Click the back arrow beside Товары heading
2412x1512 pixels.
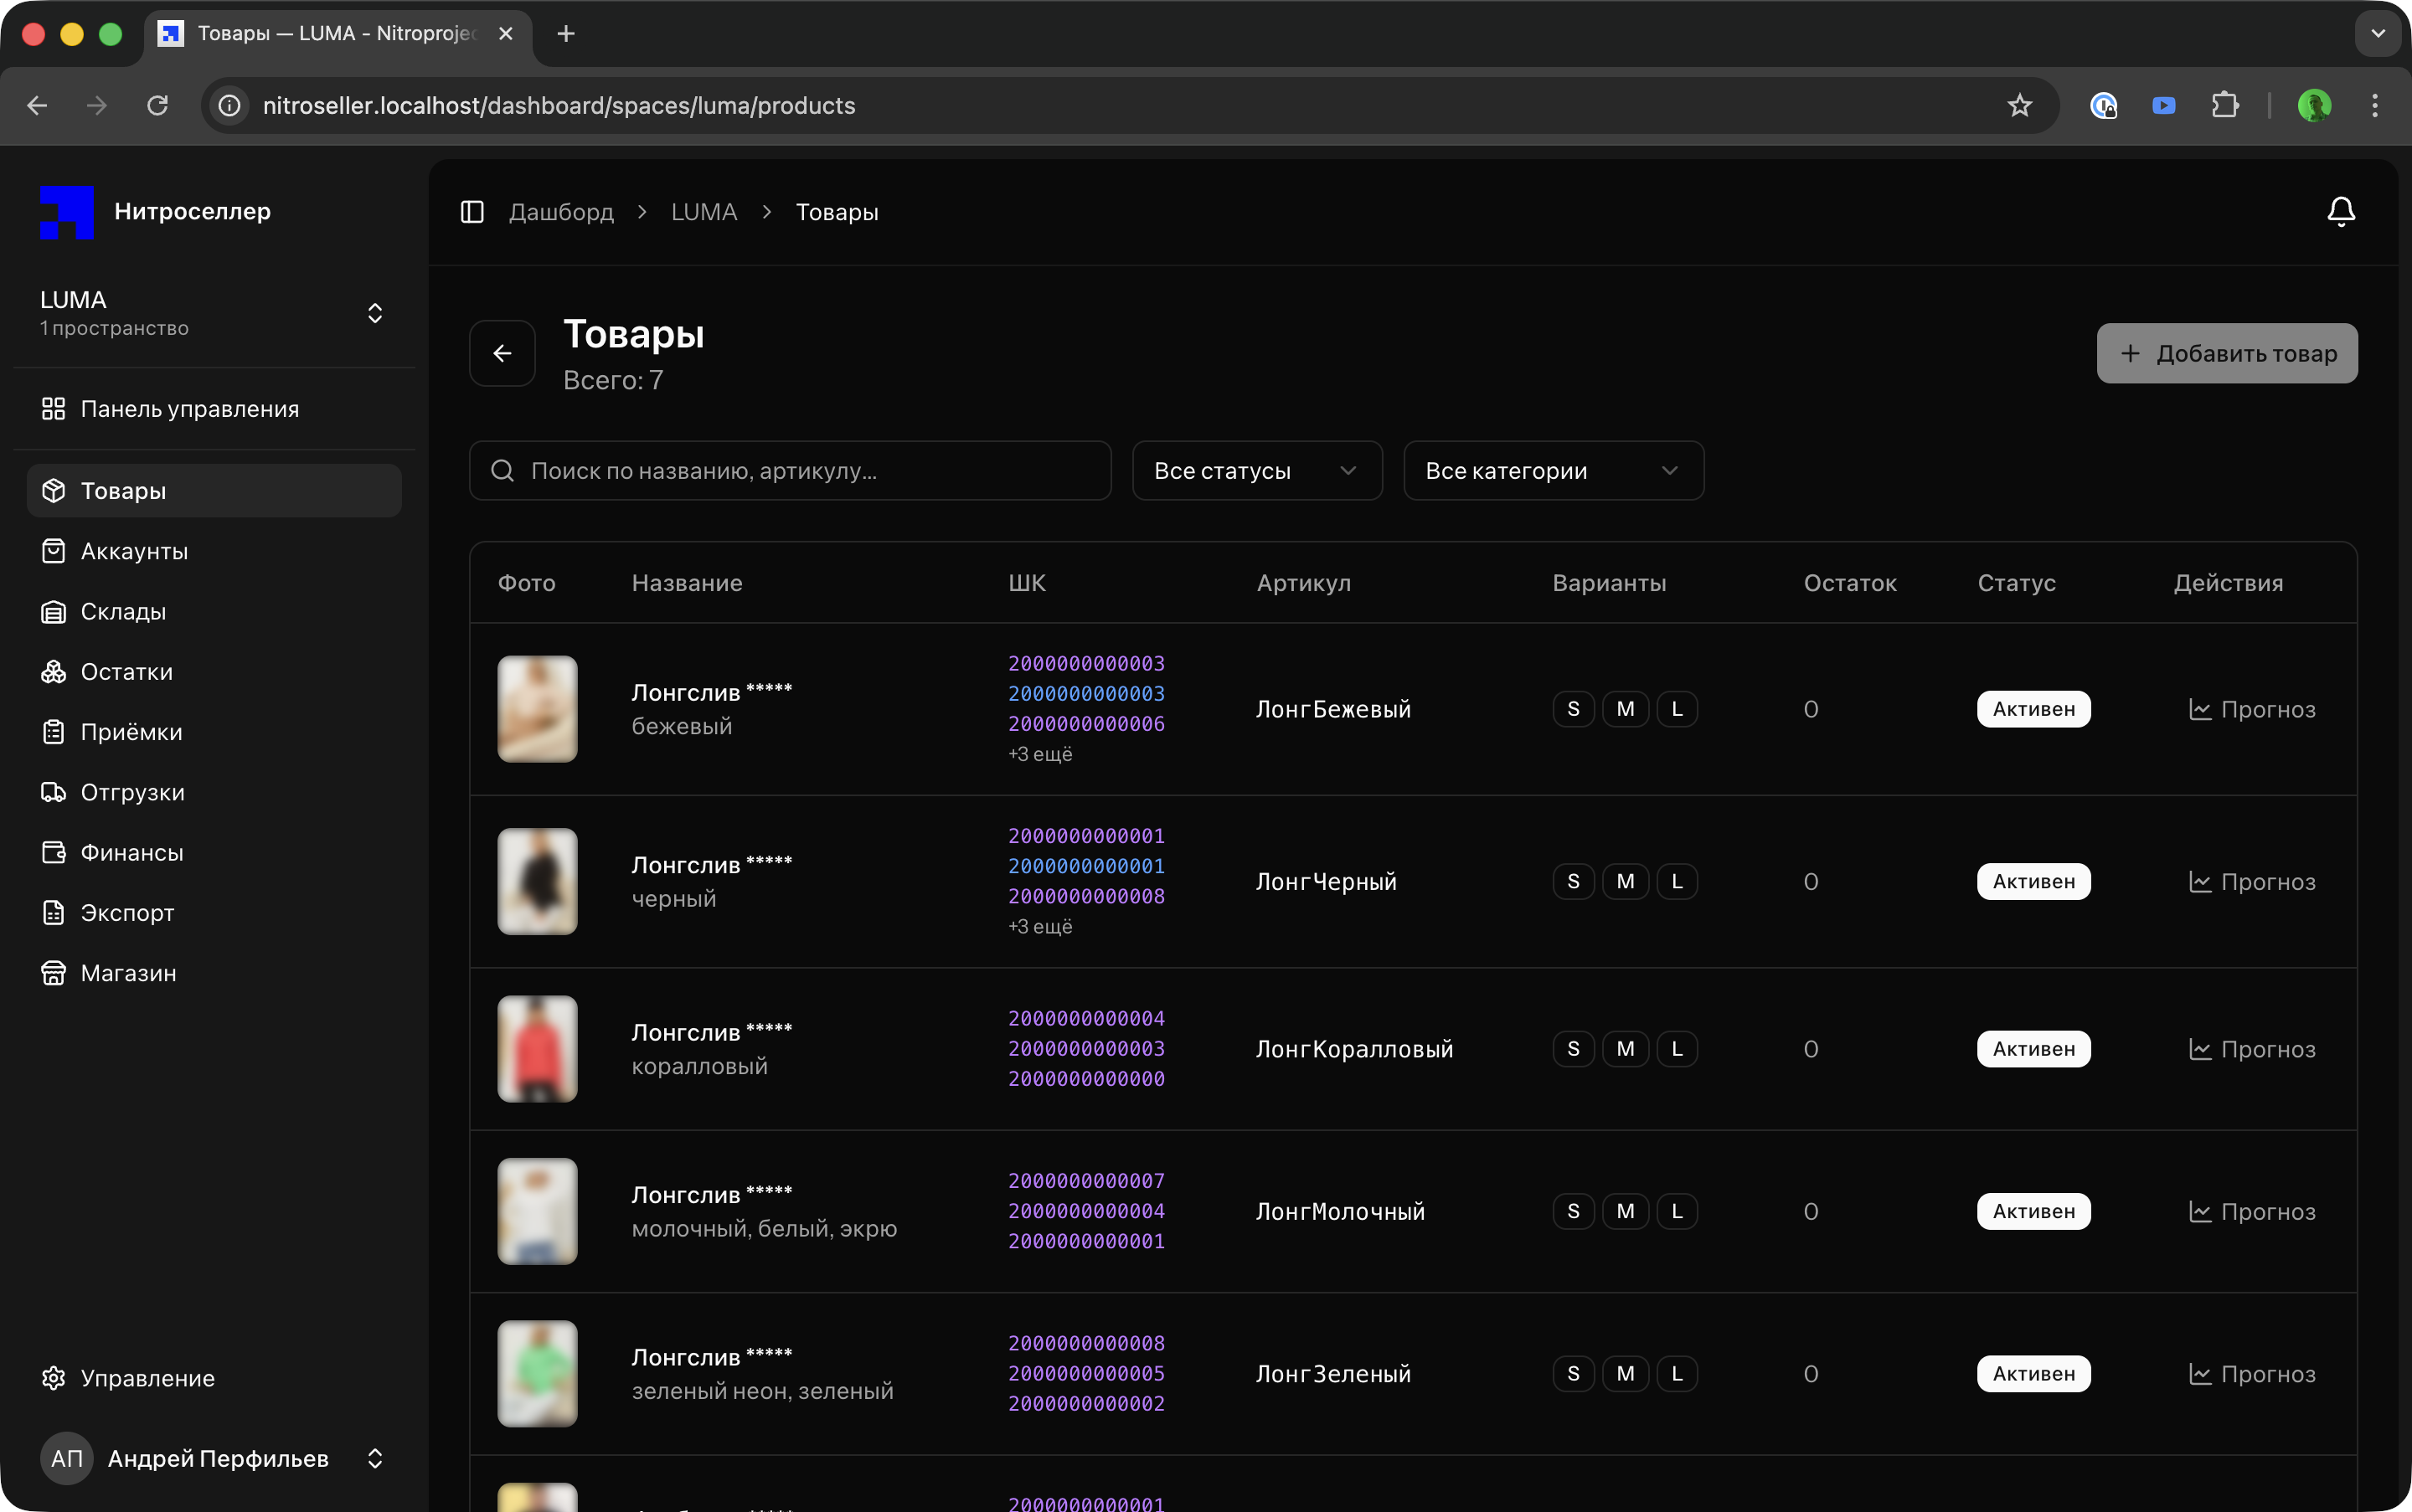click(x=502, y=353)
